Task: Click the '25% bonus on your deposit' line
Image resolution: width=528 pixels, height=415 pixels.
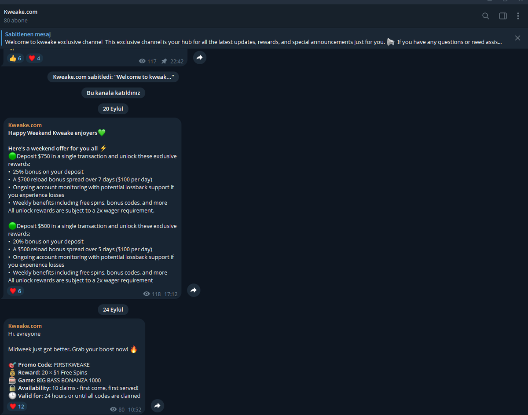Action: point(46,172)
